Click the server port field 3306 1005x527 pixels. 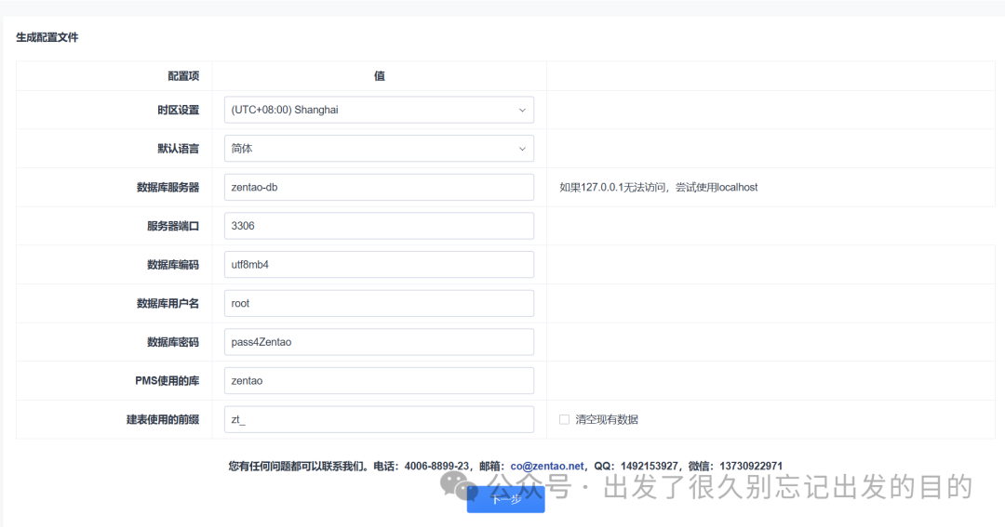click(379, 226)
